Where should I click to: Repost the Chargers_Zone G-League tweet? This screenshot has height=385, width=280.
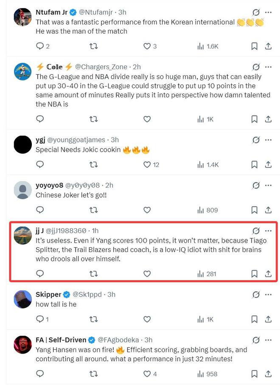point(94,119)
